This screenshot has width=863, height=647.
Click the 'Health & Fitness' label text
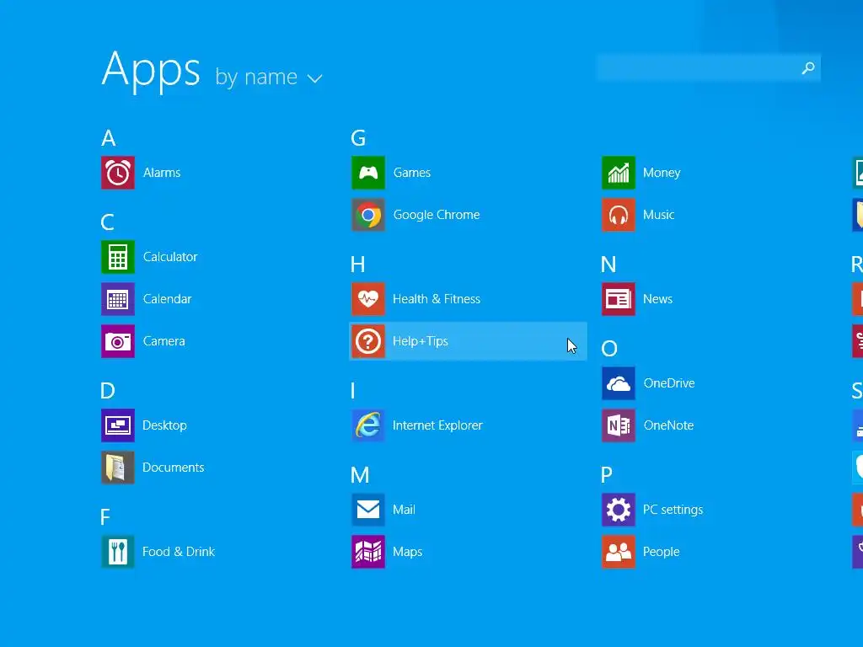[x=437, y=299]
